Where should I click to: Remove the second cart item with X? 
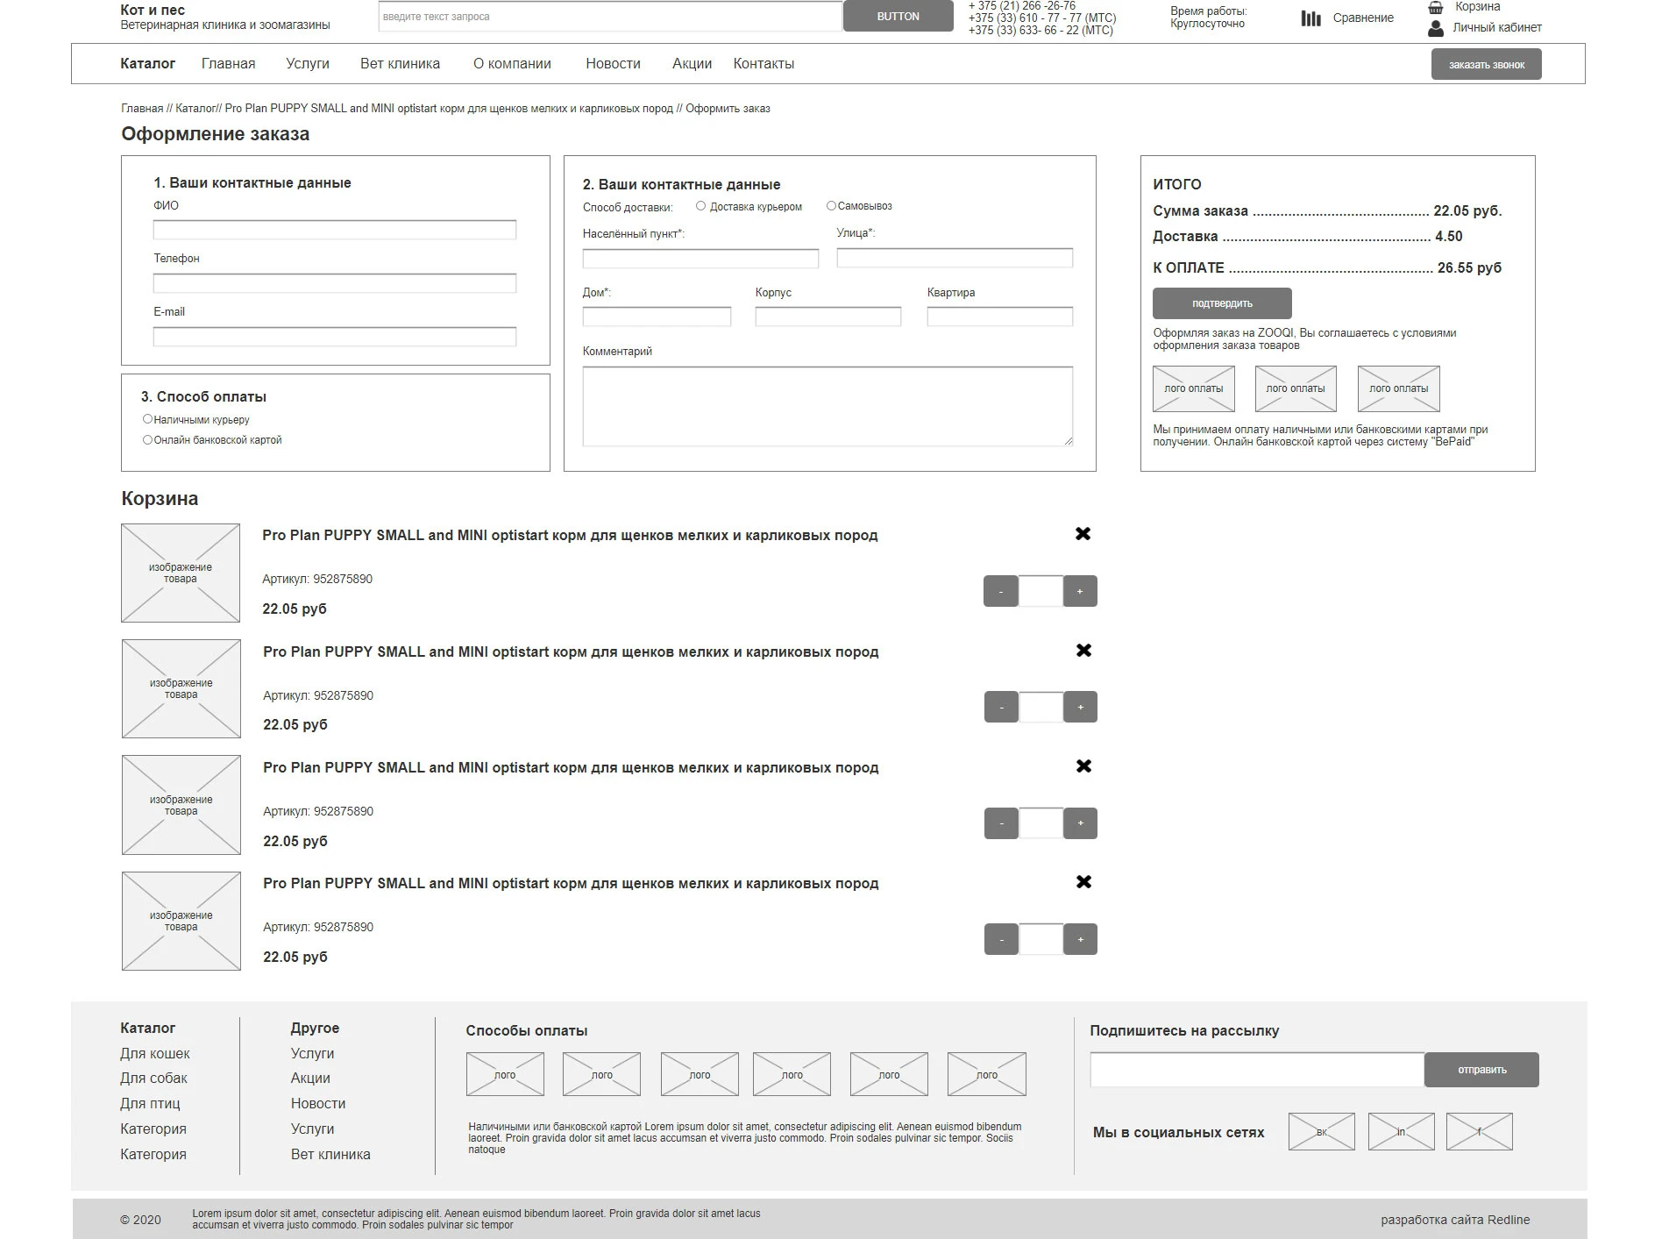(x=1083, y=651)
